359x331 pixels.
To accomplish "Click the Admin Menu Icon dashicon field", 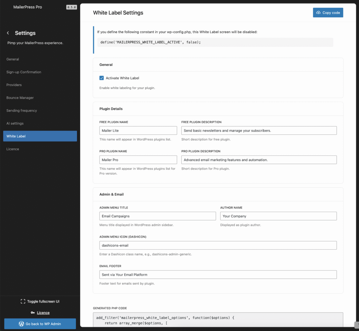I will tap(218, 245).
